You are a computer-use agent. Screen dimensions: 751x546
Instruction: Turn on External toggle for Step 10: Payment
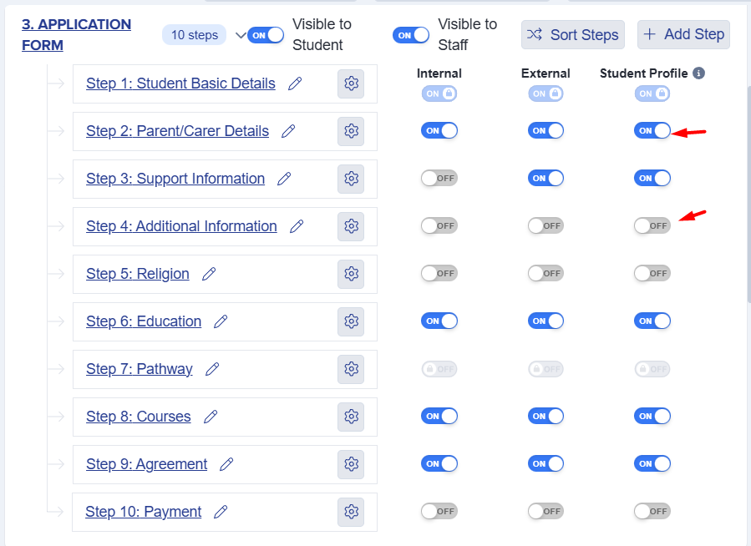(x=545, y=511)
